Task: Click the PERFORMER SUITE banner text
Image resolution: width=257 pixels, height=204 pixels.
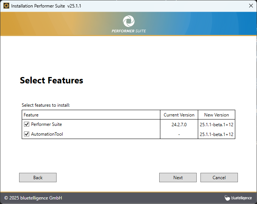Action: click(x=128, y=31)
